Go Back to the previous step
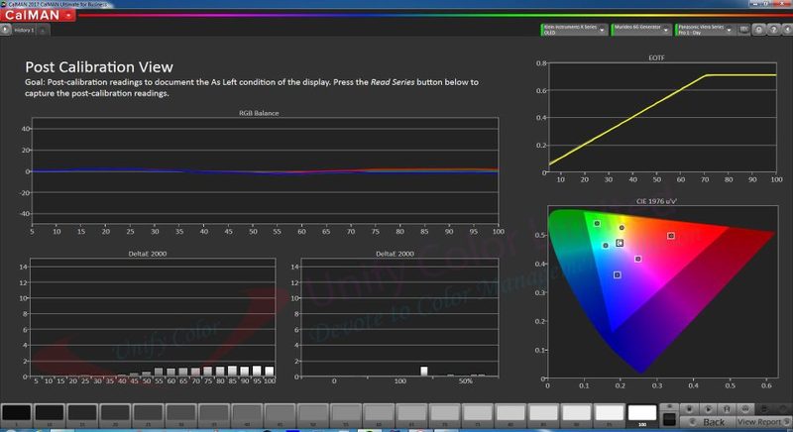This screenshot has width=793, height=432. point(708,422)
